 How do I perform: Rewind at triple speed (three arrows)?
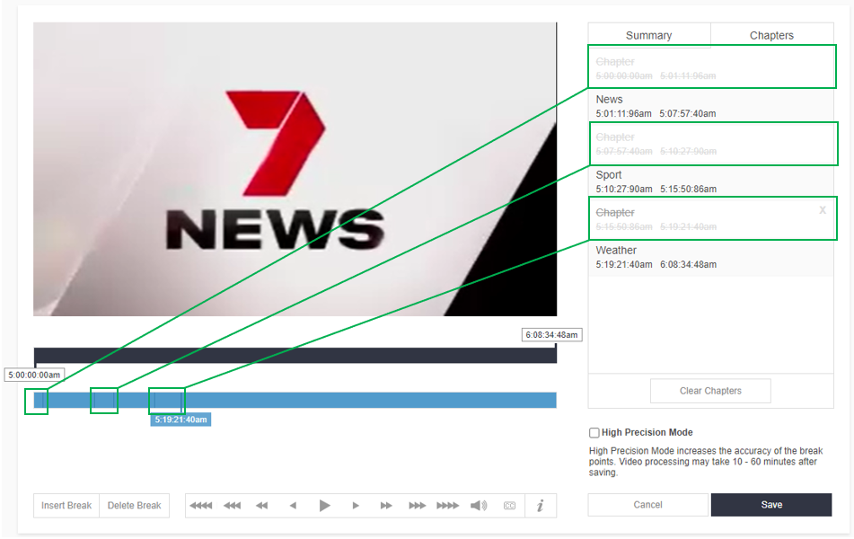click(232, 506)
